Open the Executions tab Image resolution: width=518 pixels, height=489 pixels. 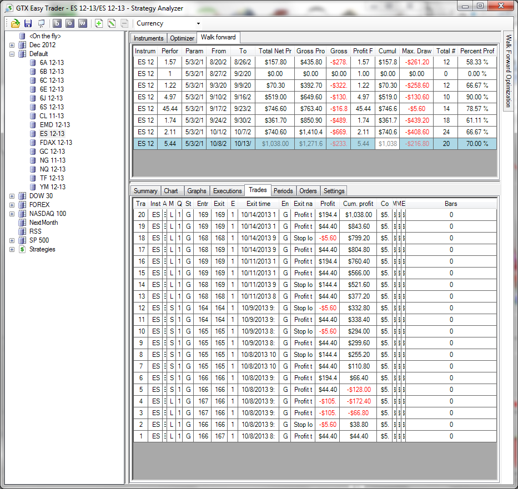[x=227, y=191]
